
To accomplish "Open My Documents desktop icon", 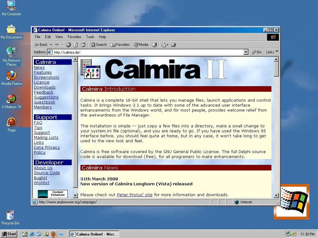I will 11,32.
